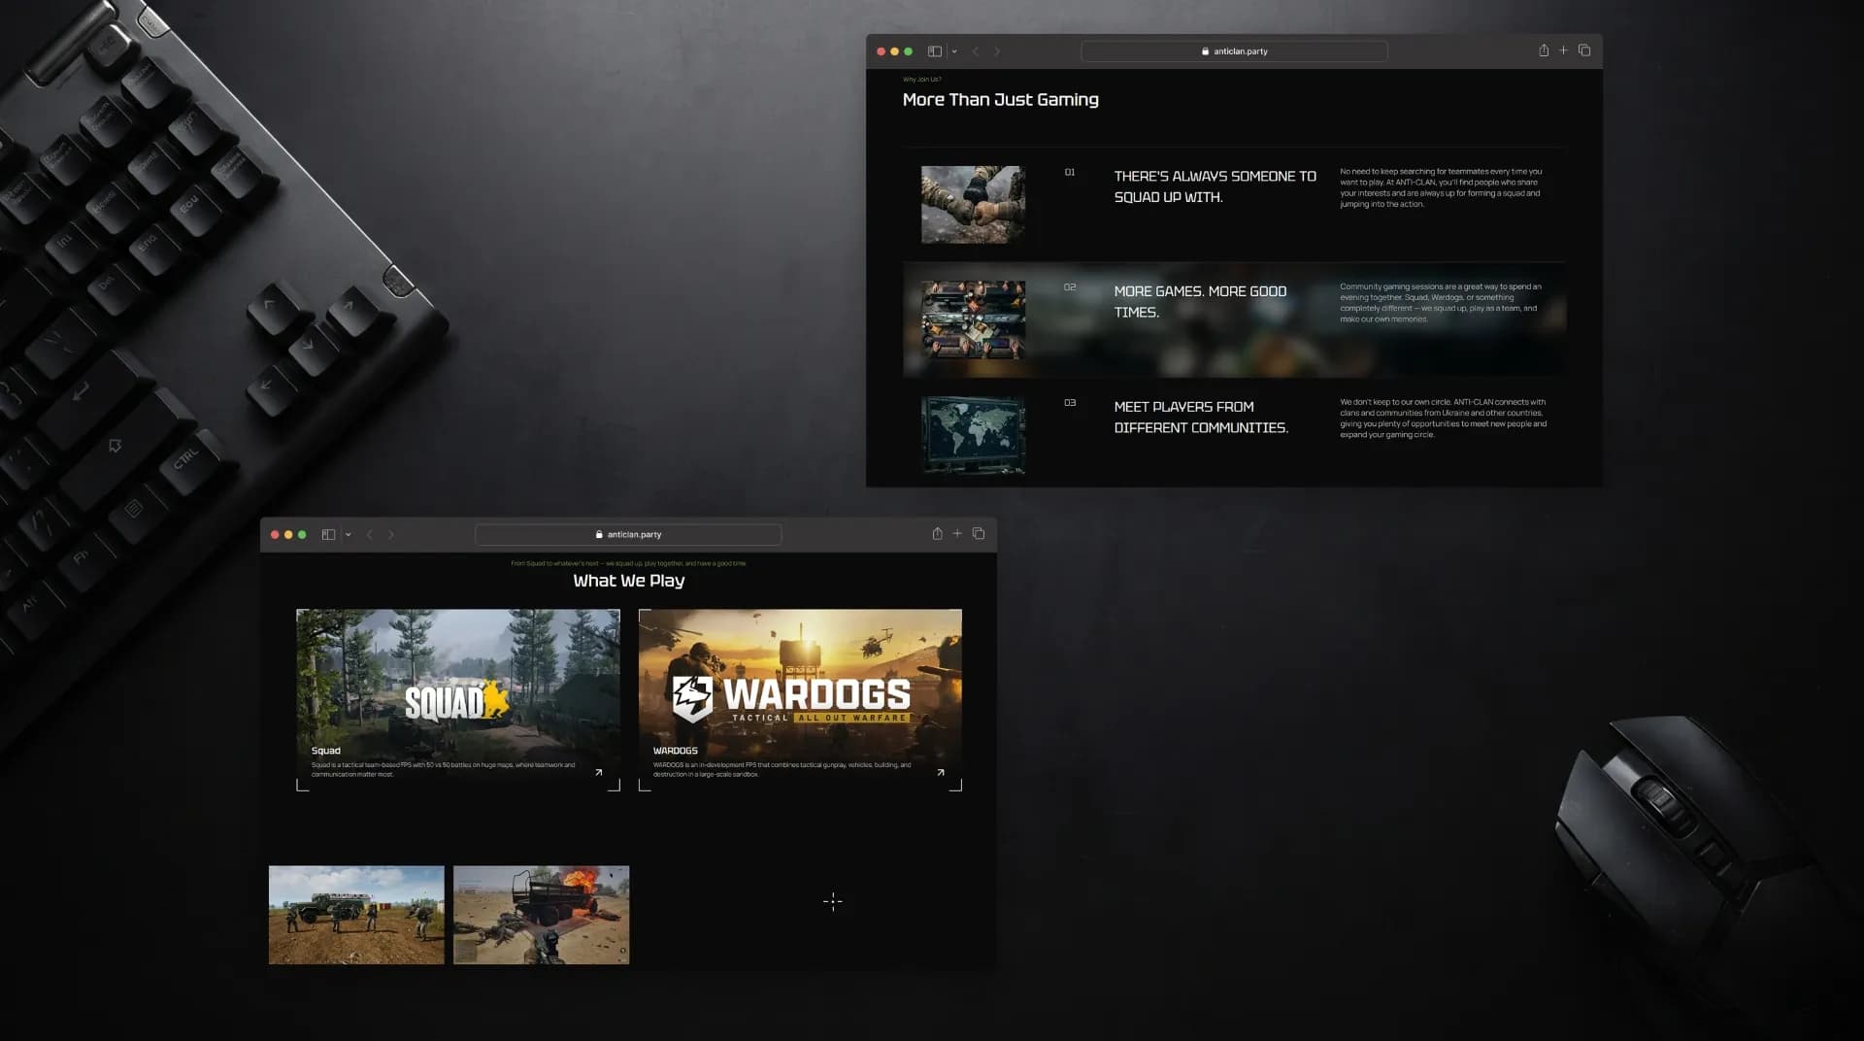
Task: Show tab overview in bottom-left browser window
Action: [979, 534]
